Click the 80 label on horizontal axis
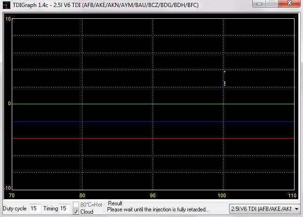The width and height of the screenshot is (303, 217). 82,195
